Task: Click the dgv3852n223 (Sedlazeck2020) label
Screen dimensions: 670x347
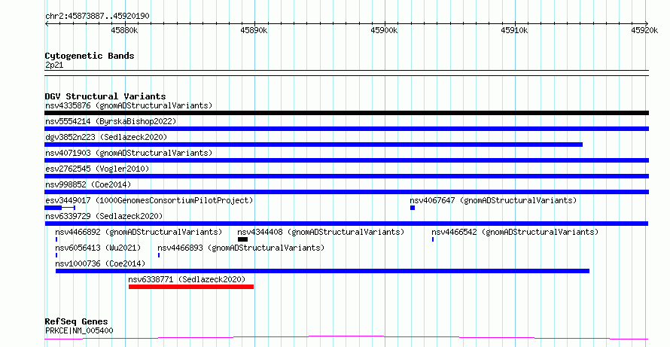Action: click(106, 137)
